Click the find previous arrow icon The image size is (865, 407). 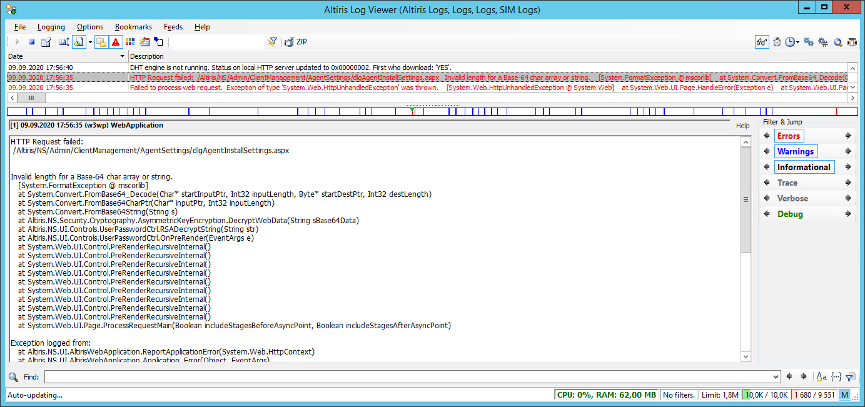pos(789,376)
